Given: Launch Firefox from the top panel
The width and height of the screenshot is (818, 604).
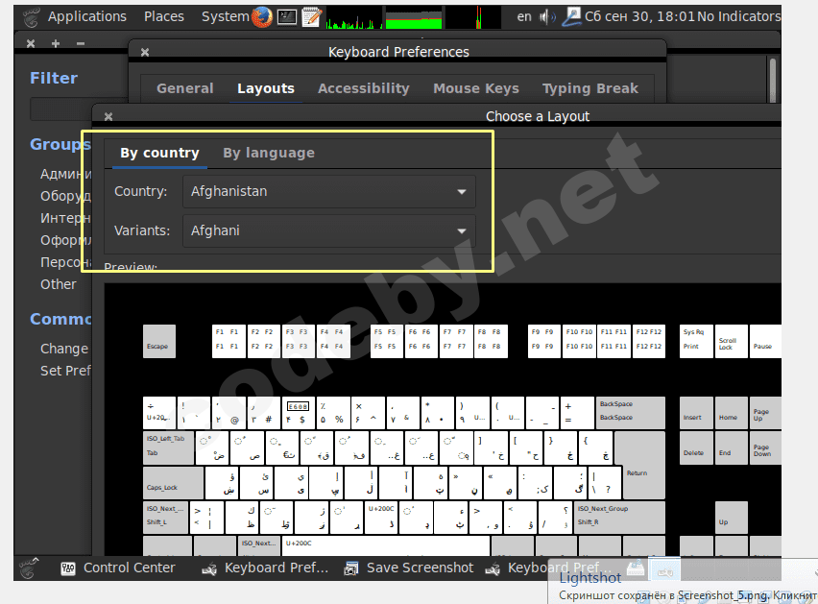Looking at the screenshot, I should pos(262,16).
